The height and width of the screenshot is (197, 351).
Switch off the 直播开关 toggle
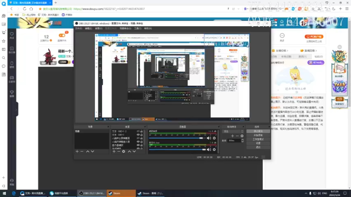click(x=62, y=35)
